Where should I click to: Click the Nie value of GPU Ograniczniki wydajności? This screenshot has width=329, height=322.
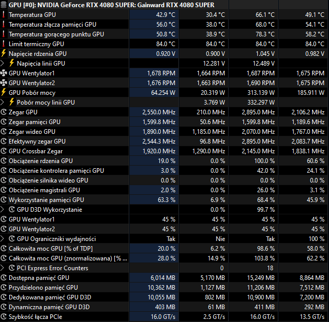(220, 238)
